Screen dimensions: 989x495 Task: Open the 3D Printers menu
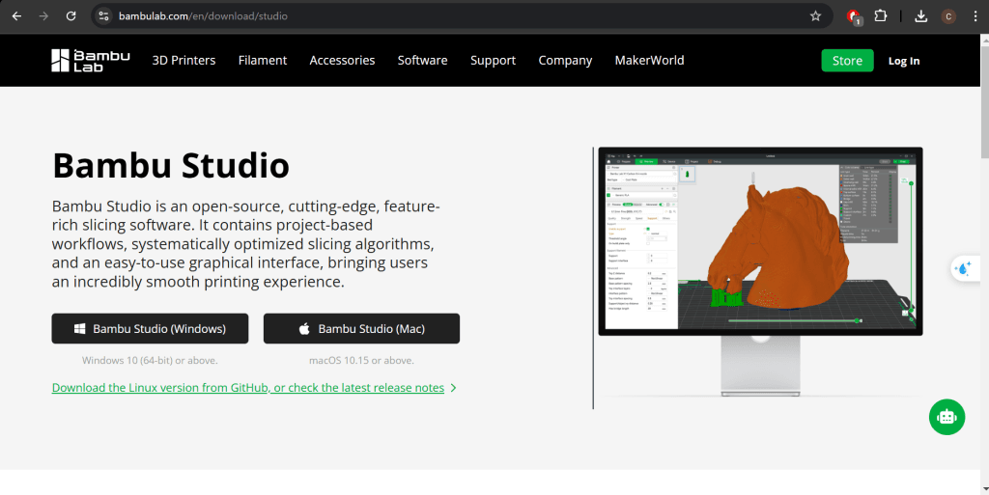pos(184,60)
